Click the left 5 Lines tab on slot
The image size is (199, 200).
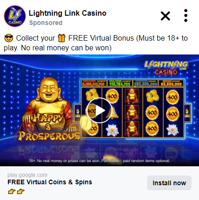coord(78,113)
